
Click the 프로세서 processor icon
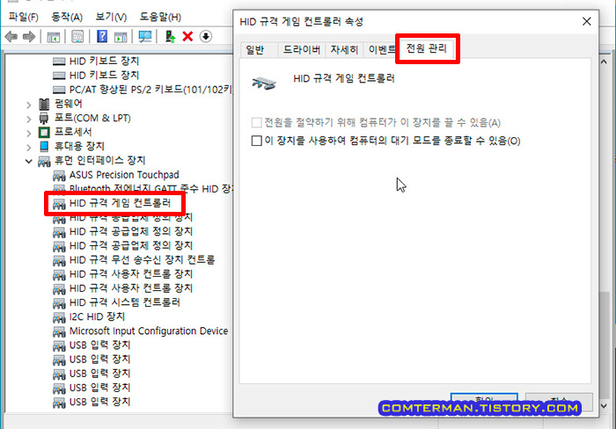pyautogui.click(x=44, y=132)
